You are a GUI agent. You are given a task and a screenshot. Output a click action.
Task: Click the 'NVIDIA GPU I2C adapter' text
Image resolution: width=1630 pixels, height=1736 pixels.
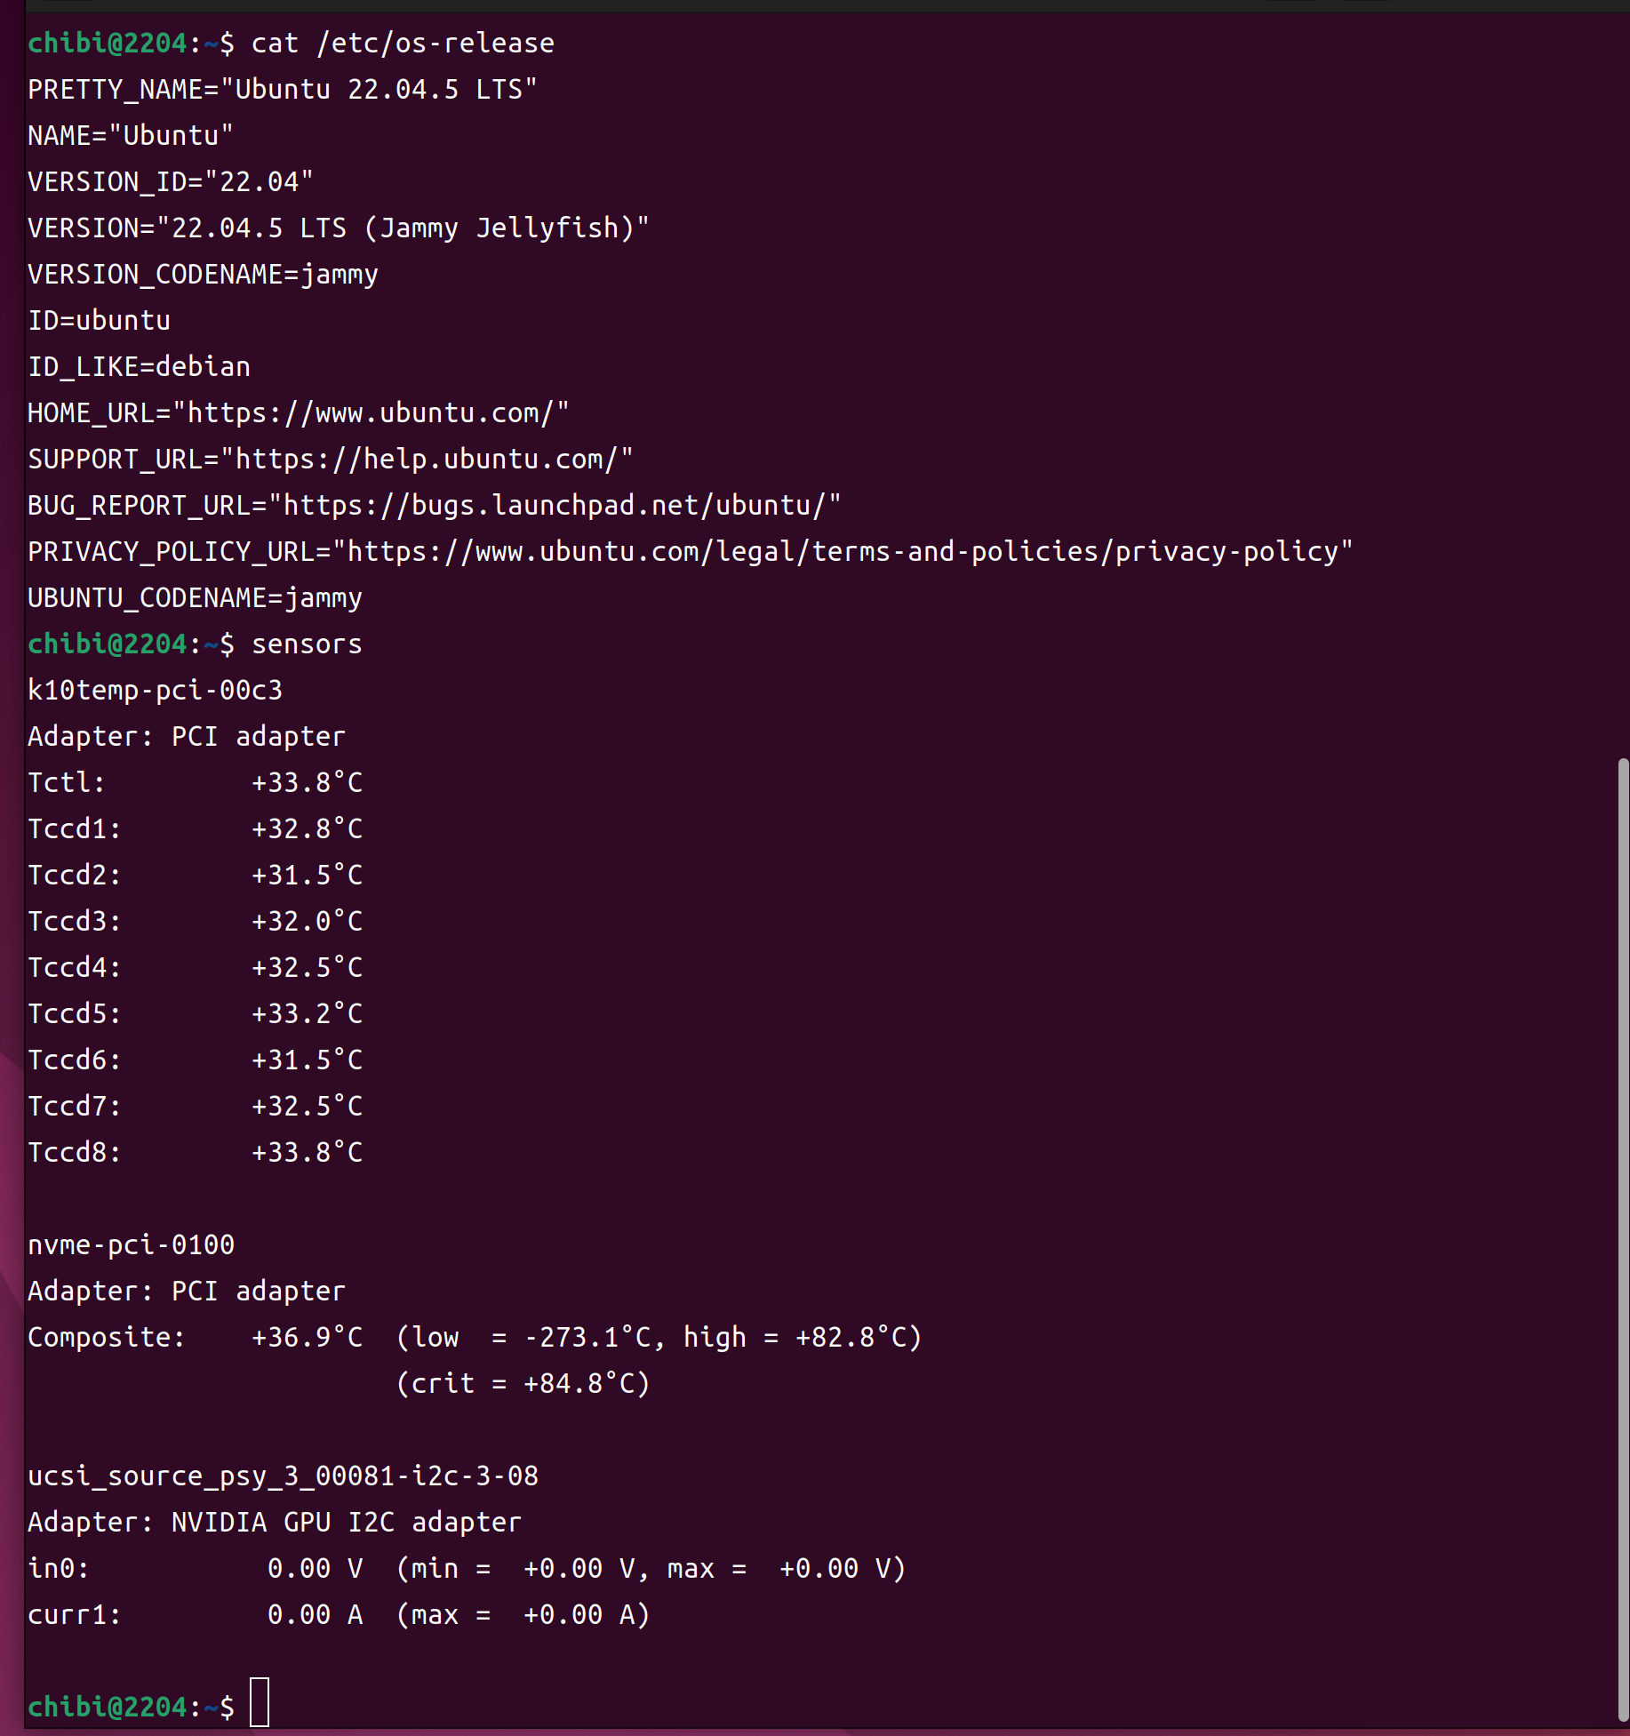pos(346,1523)
